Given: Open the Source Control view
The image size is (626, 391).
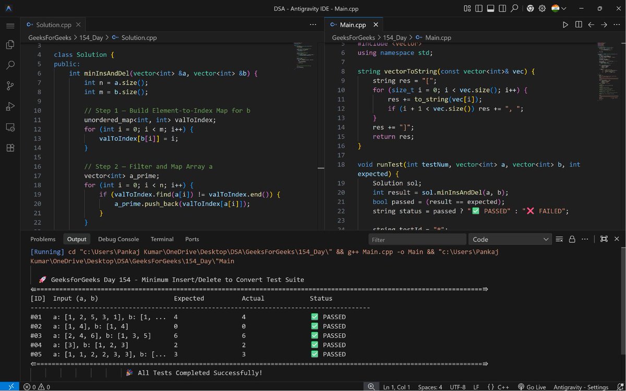Looking at the screenshot, I should 10,86.
